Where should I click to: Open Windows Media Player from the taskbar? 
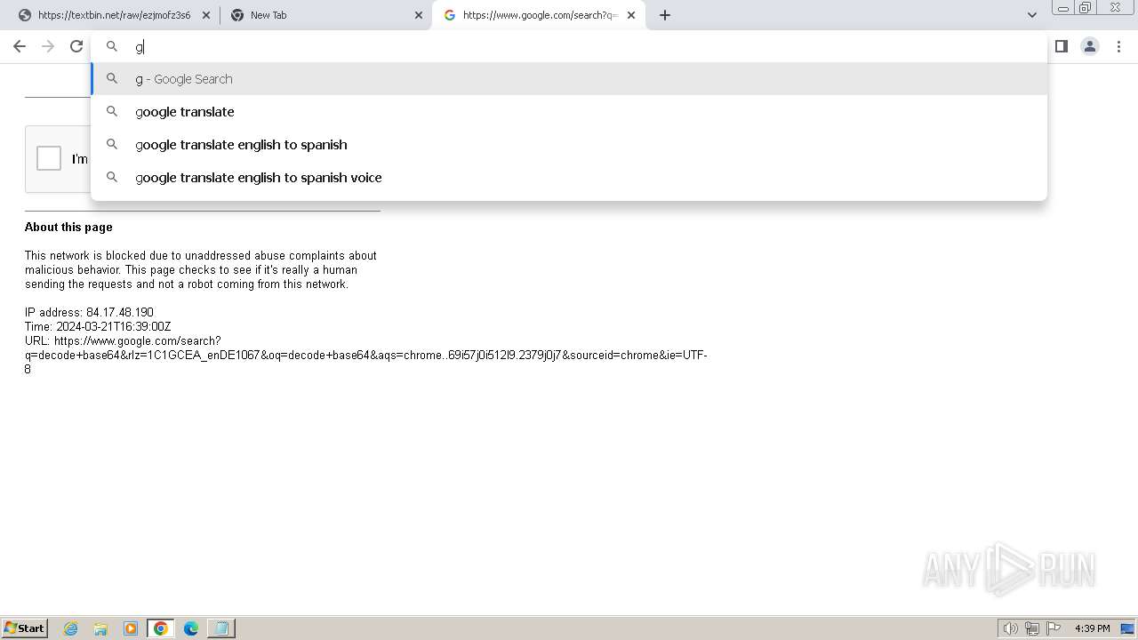point(131,628)
